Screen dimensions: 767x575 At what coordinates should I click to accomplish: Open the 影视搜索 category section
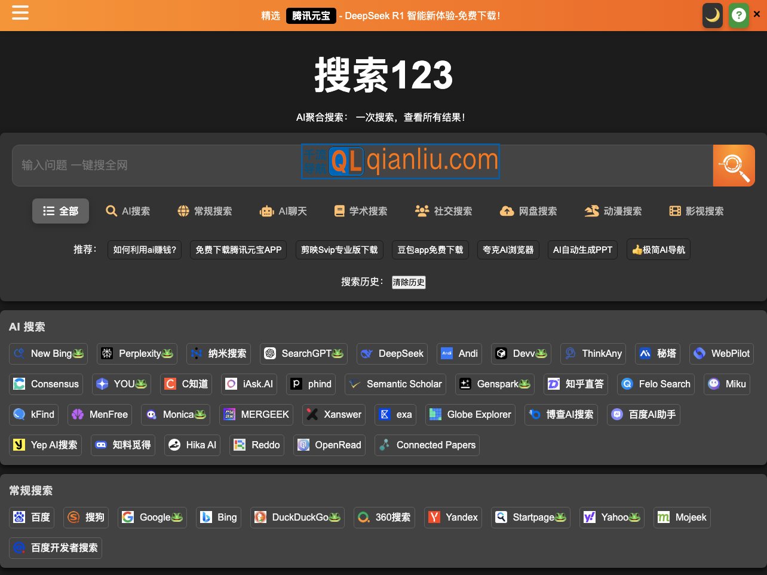(696, 210)
